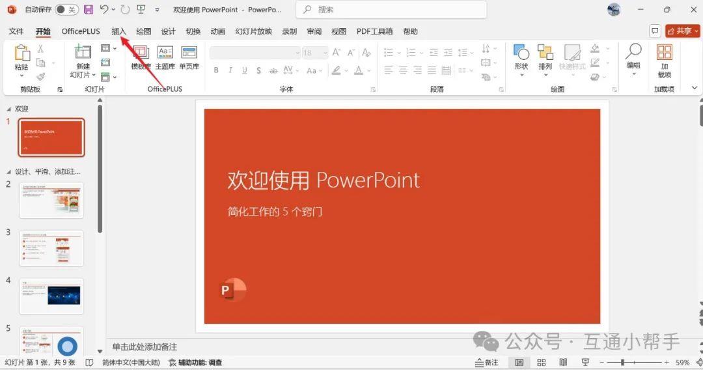Screen dimensions: 703x370
Task: Open the OfficePLUS tab
Action: click(81, 31)
